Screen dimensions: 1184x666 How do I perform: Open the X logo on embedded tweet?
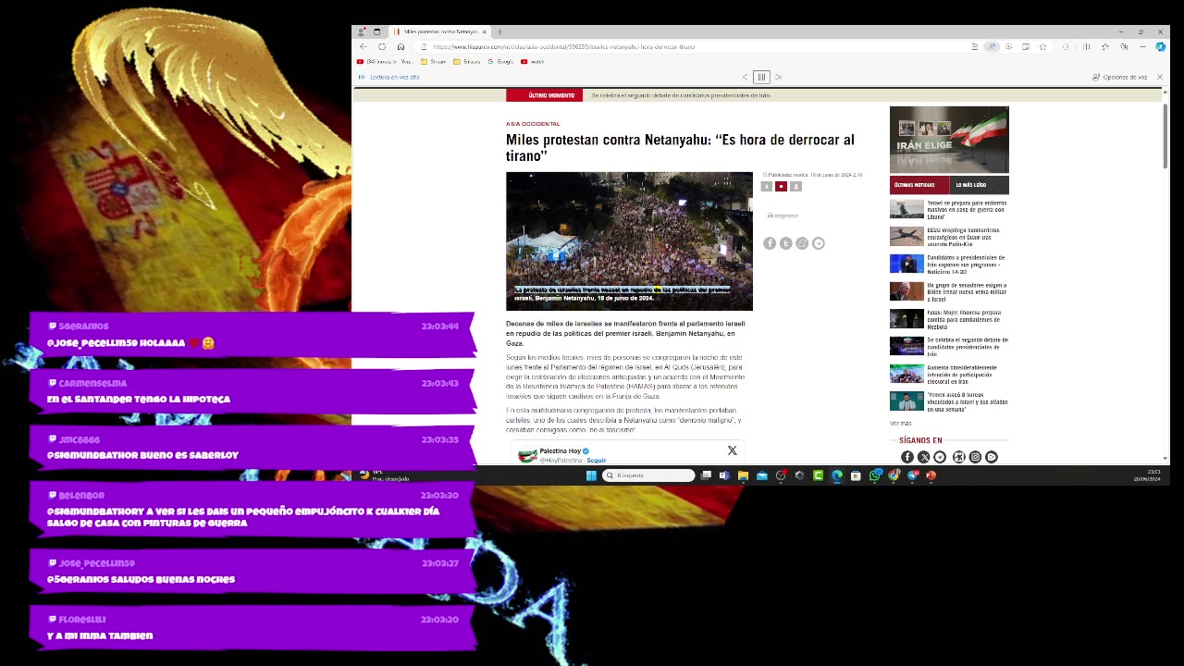click(732, 450)
